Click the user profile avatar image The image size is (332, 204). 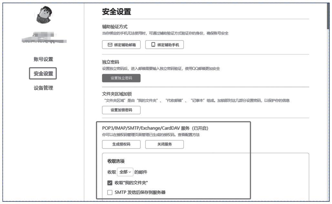tap(44, 15)
